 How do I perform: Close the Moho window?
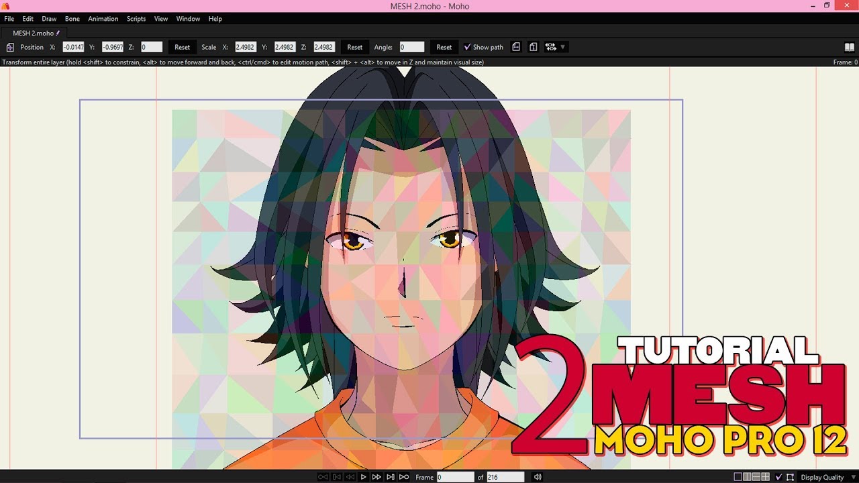pyautogui.click(x=847, y=6)
